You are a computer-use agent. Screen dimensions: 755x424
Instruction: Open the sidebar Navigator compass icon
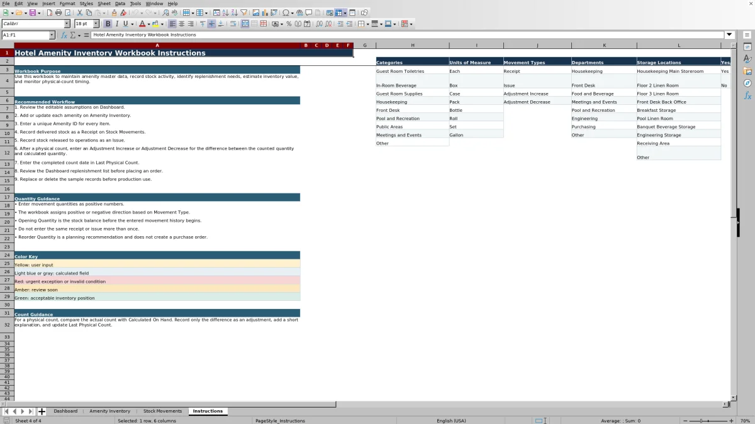pos(747,83)
